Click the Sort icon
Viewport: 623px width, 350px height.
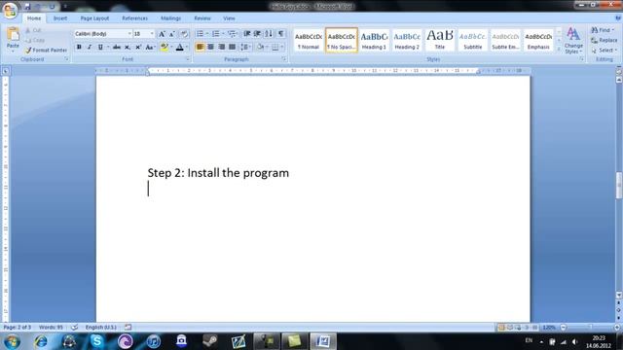[269, 34]
